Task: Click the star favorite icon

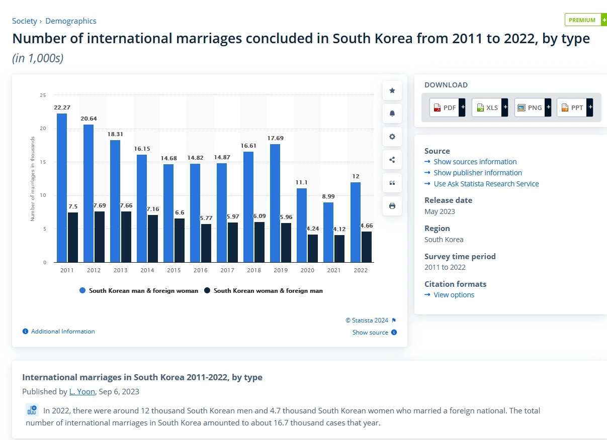Action: pos(392,90)
